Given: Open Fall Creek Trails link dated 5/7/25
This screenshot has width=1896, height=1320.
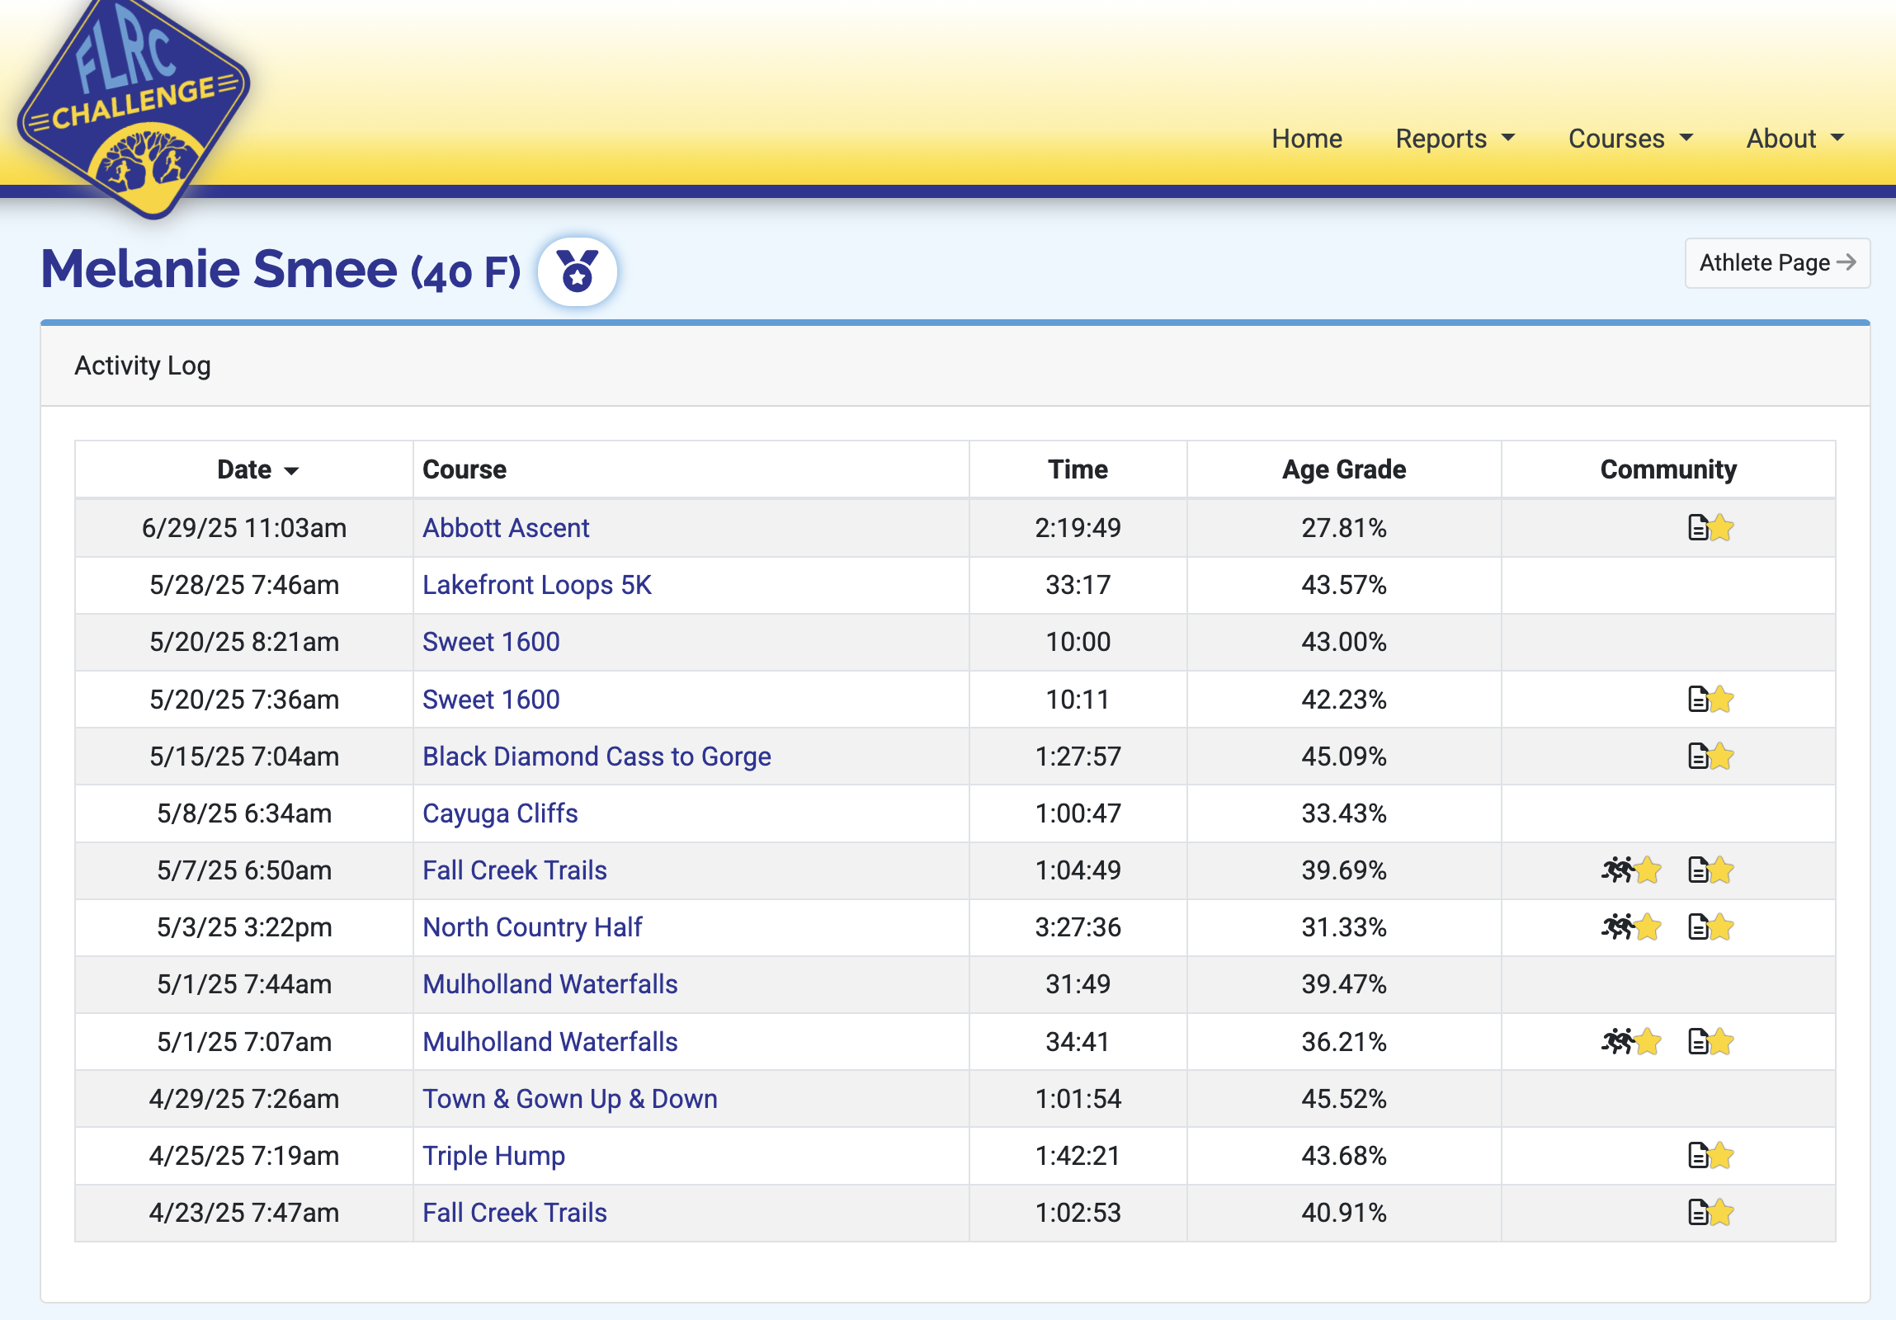Looking at the screenshot, I should tap(515, 870).
